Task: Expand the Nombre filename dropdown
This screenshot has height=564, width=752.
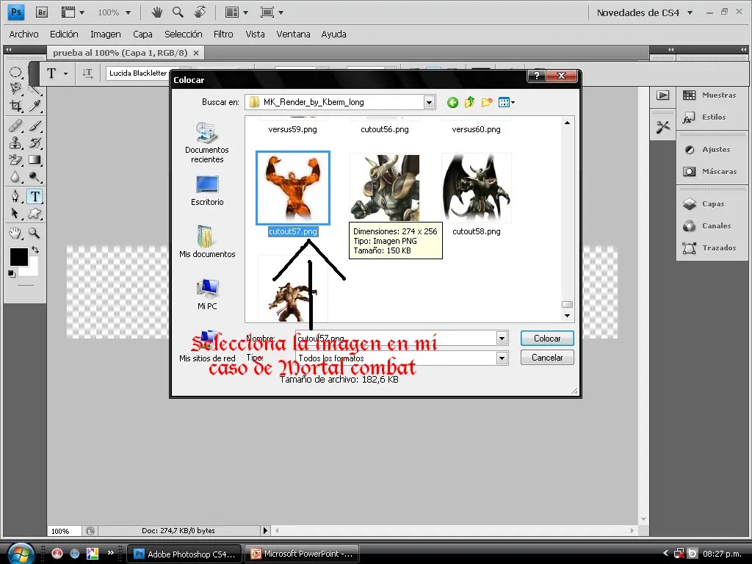Action: [x=502, y=338]
